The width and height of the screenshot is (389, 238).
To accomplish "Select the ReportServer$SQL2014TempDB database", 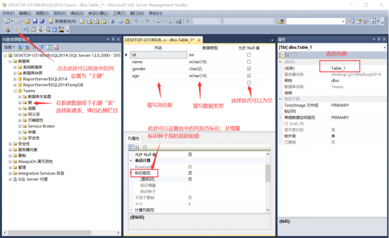I will [53, 85].
